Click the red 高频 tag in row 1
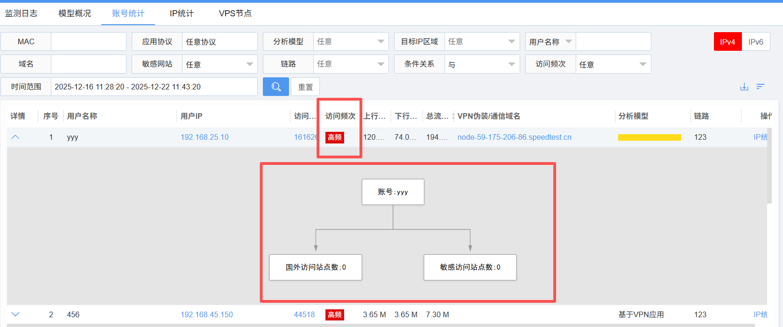Screen dimensions: 783x327 (334, 137)
